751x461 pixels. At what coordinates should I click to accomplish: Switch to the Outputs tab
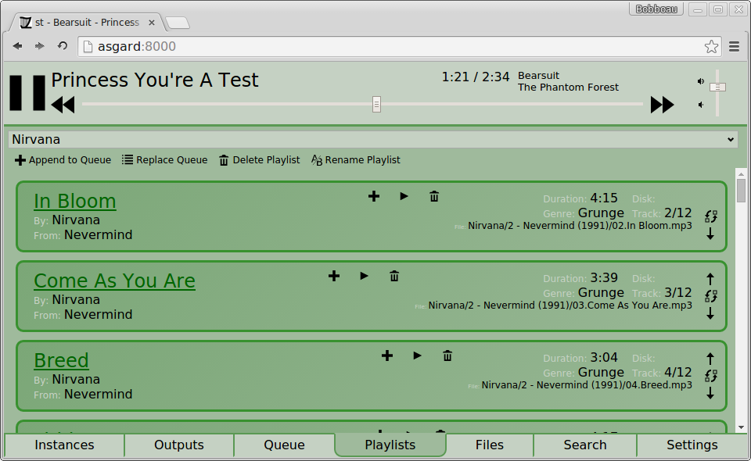click(179, 445)
